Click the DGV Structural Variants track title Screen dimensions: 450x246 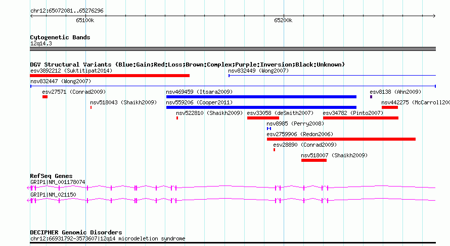tap(187, 65)
